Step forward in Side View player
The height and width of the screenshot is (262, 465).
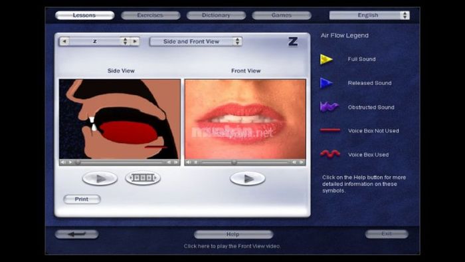(x=176, y=162)
